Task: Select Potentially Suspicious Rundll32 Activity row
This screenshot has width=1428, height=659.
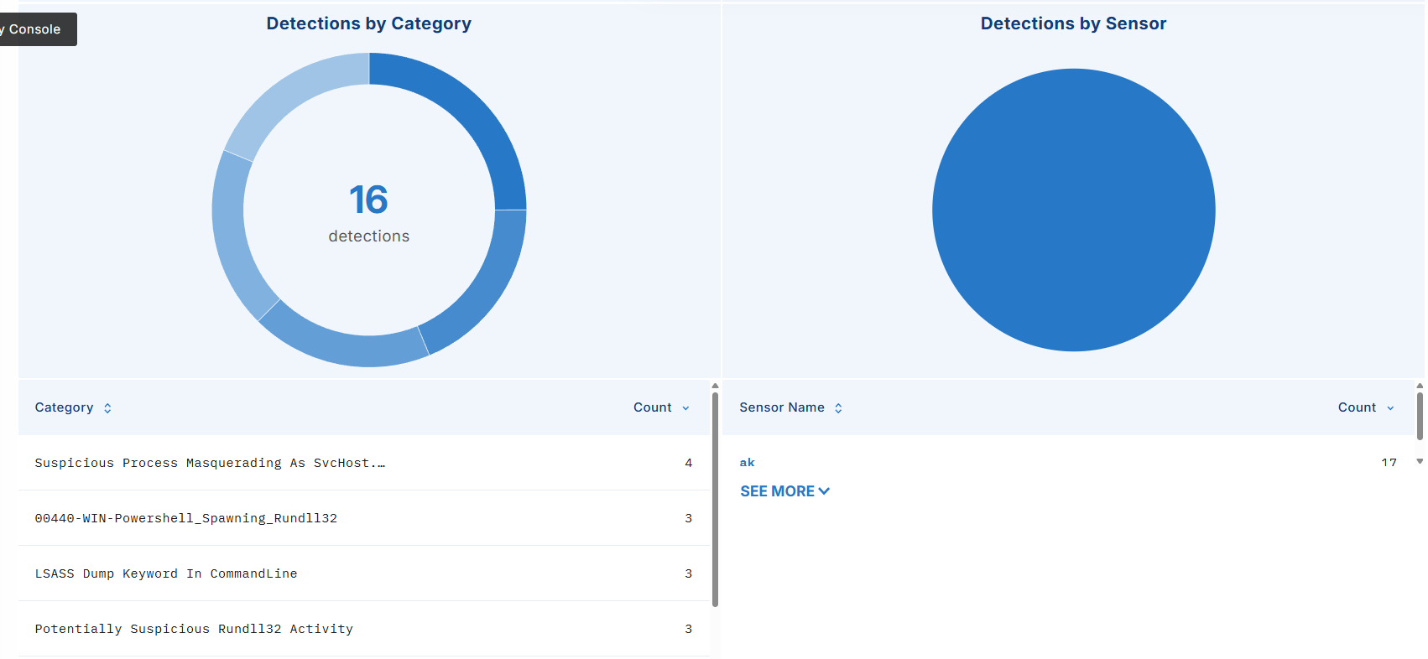Action: [364, 629]
